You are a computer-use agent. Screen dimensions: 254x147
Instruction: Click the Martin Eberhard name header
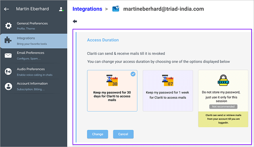33,9
